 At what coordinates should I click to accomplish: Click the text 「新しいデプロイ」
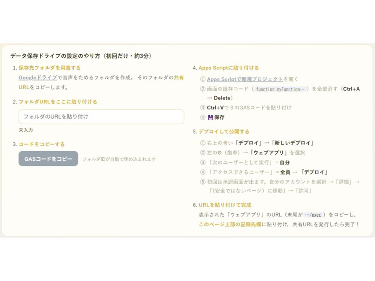292,143
